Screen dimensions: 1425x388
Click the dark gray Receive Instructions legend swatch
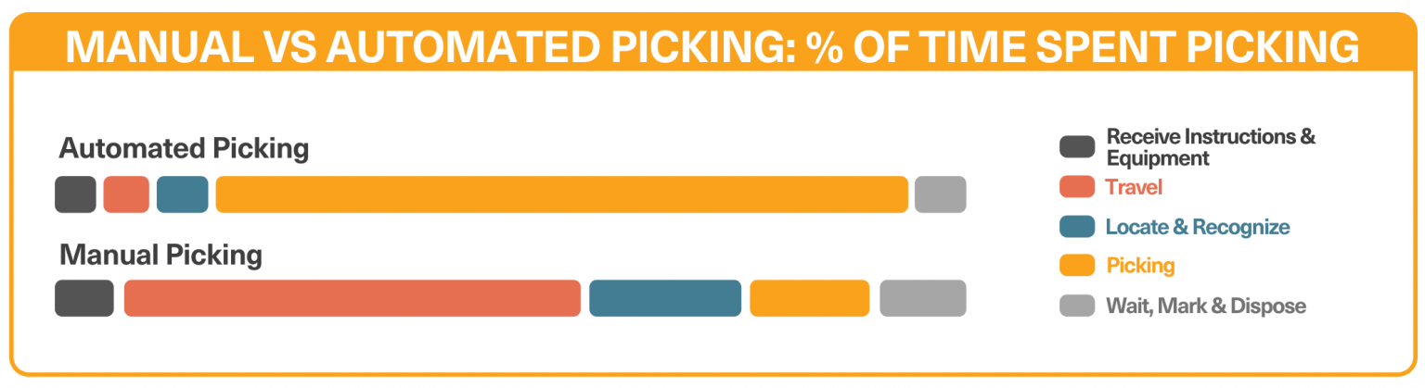coord(1077,146)
